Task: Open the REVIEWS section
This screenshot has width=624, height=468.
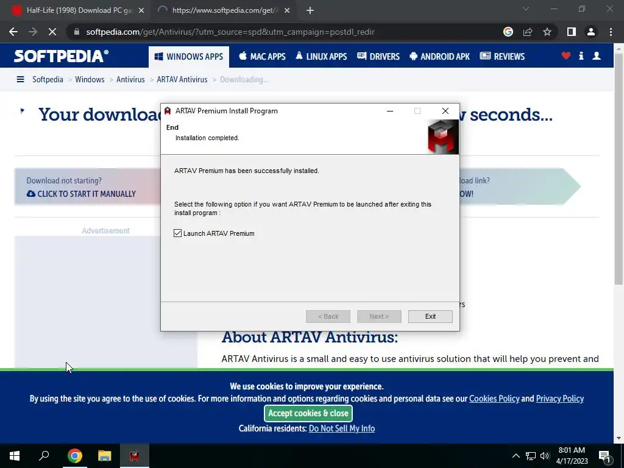Action: 502,57
